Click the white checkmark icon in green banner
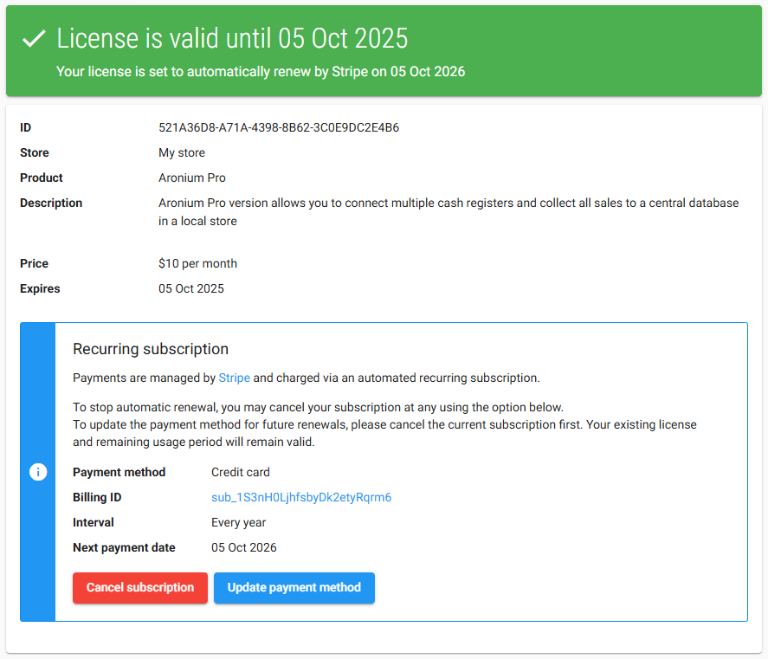 [x=34, y=39]
